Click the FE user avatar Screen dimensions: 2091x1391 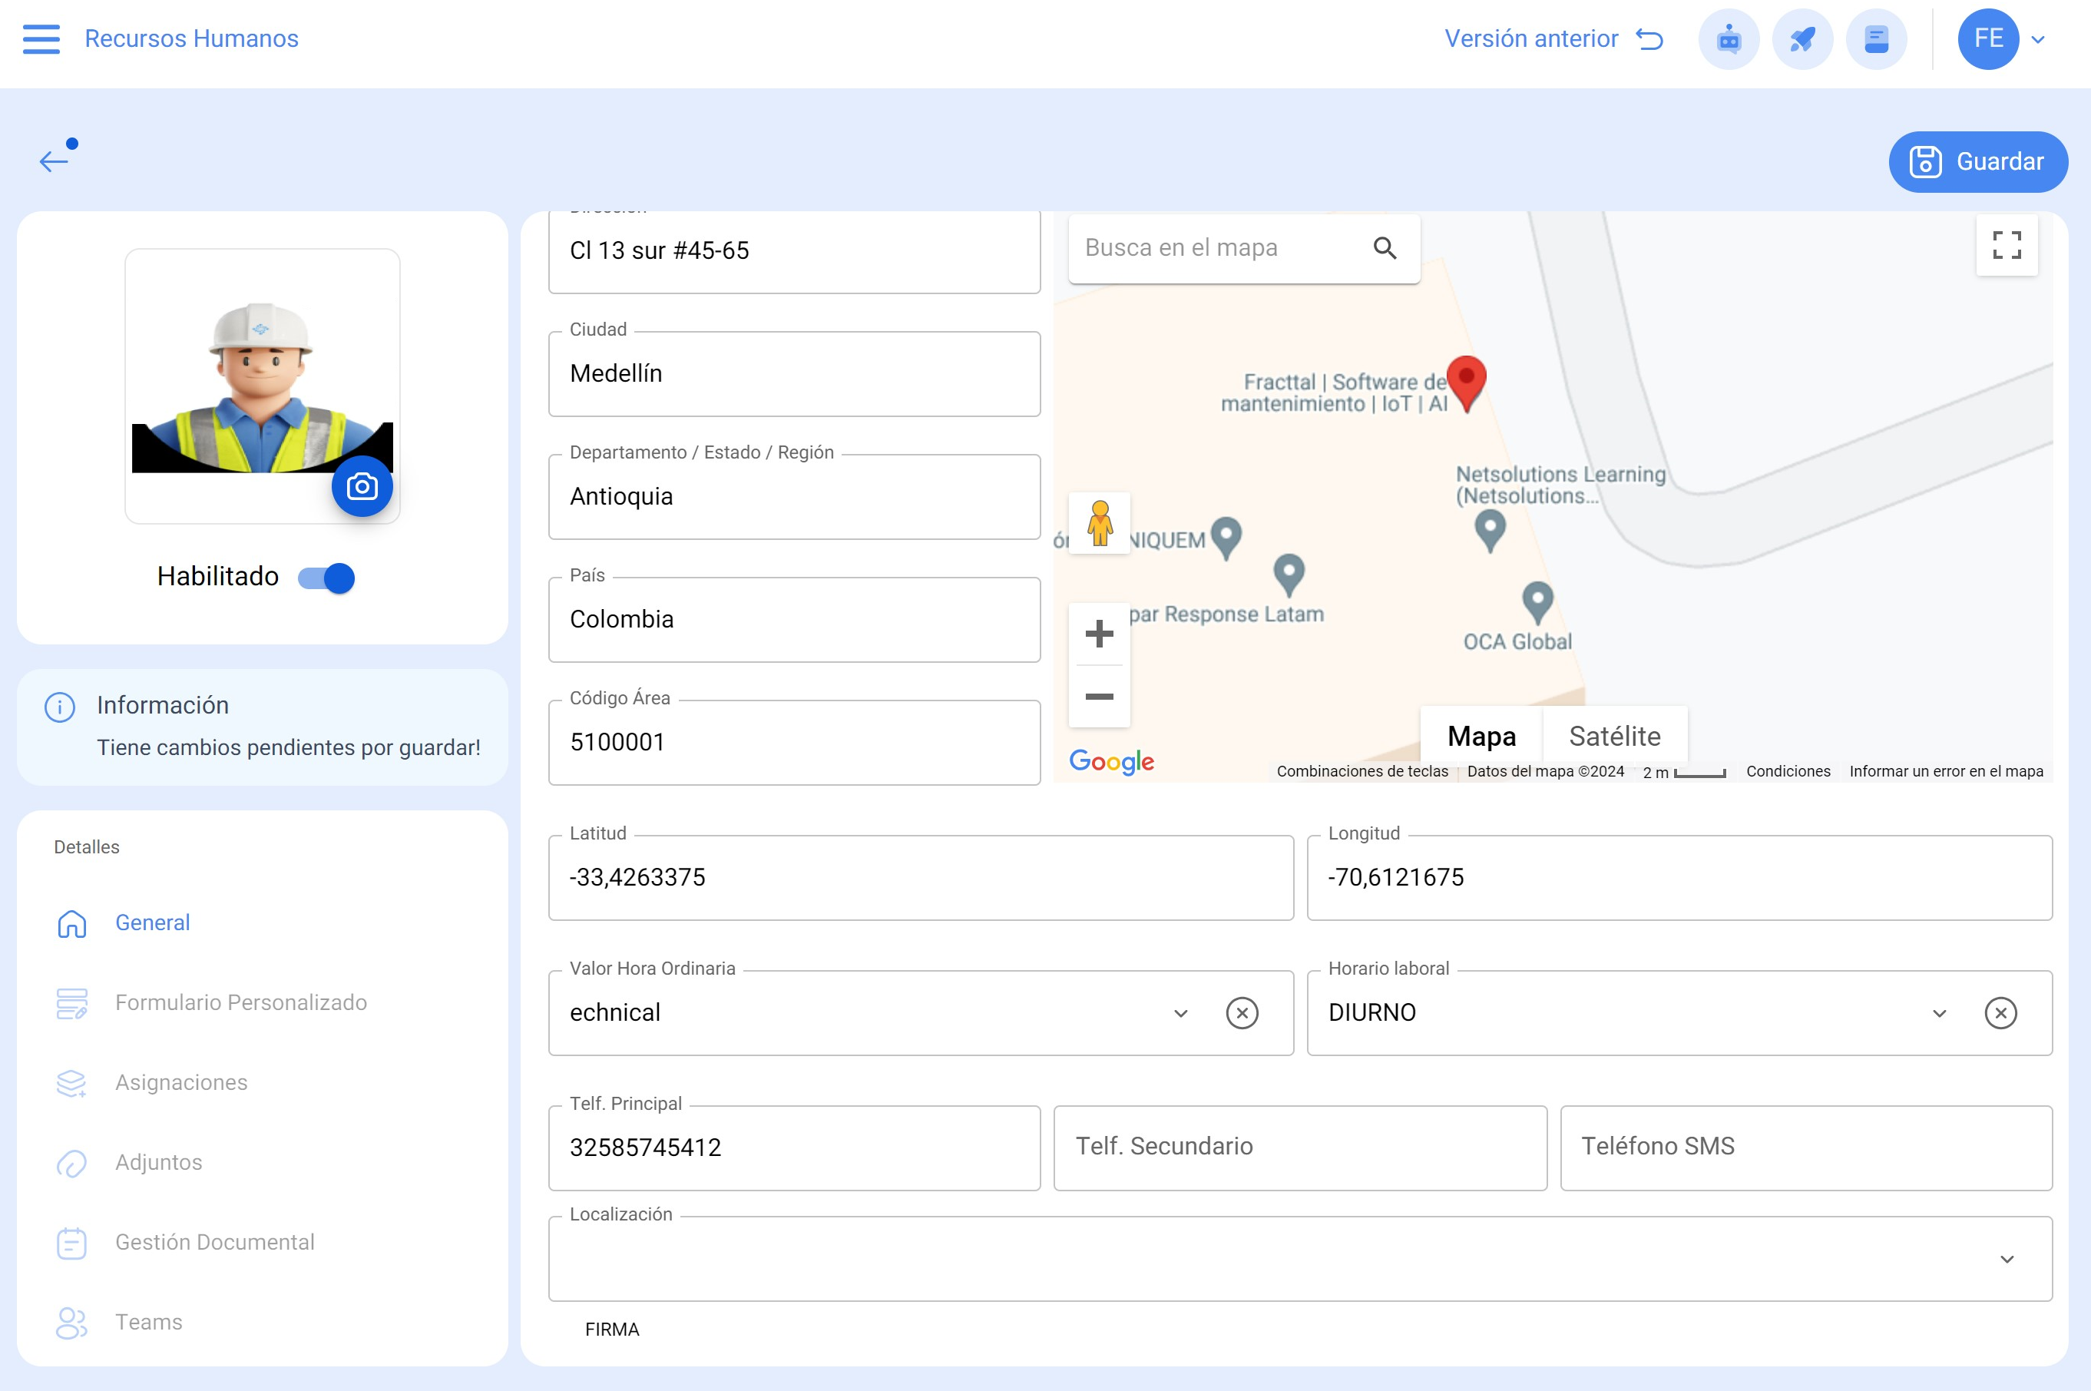click(x=1988, y=39)
